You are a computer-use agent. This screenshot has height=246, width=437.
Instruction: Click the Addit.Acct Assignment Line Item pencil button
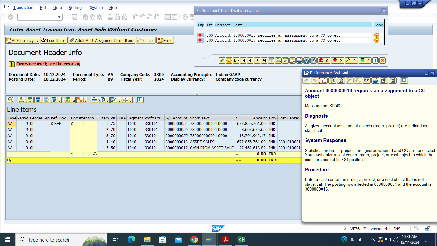(x=101, y=40)
